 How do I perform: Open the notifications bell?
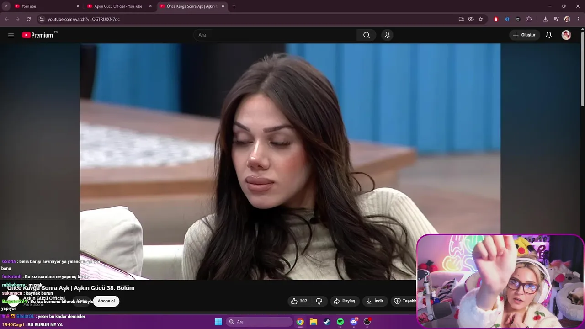click(x=549, y=35)
